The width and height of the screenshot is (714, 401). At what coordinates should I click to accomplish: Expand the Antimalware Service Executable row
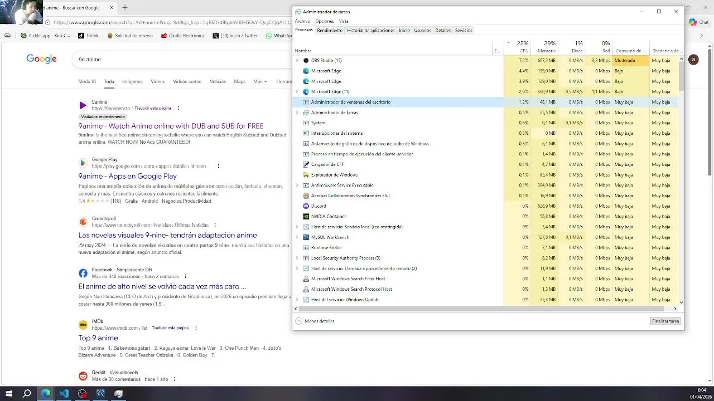(x=297, y=185)
